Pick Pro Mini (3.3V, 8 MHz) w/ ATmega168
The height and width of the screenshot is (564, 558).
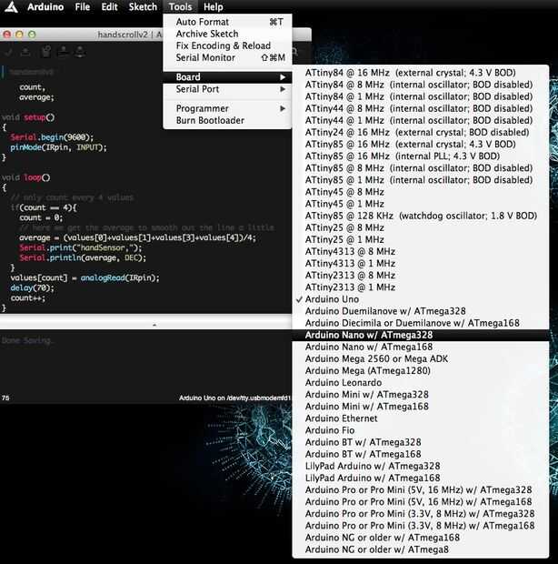421,526
